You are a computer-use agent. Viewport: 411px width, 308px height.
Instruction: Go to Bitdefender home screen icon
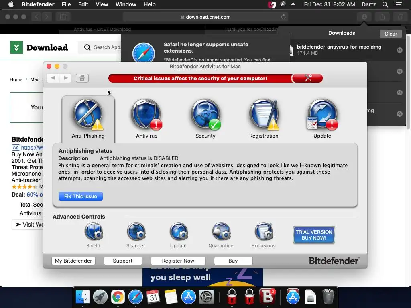[82, 78]
